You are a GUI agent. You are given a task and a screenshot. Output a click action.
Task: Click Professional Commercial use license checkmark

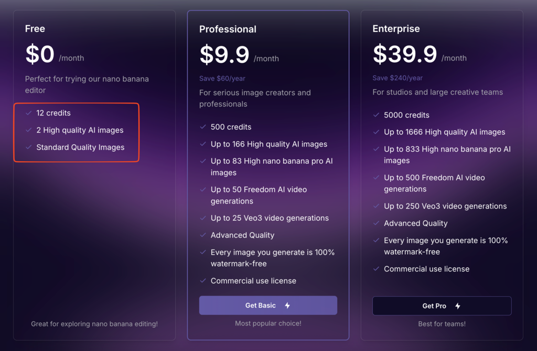(x=203, y=281)
